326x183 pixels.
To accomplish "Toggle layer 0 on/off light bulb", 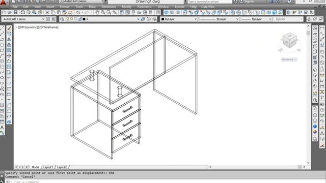I will pyautogui.click(x=68, y=19).
